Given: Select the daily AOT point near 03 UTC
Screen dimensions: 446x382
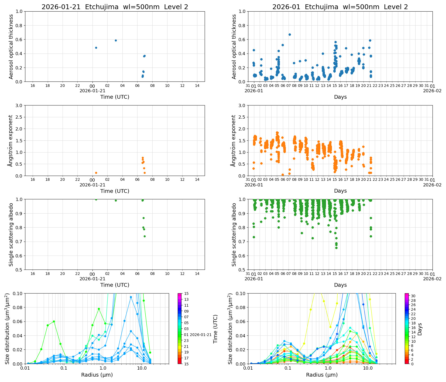Looking at the screenshot, I should pyautogui.click(x=116, y=40).
